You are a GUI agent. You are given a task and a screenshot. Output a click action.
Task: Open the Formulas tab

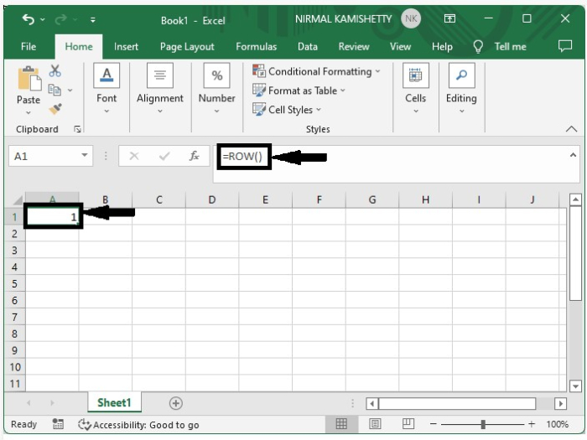click(256, 46)
